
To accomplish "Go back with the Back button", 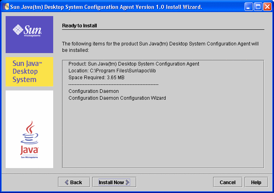I will click(74, 182).
